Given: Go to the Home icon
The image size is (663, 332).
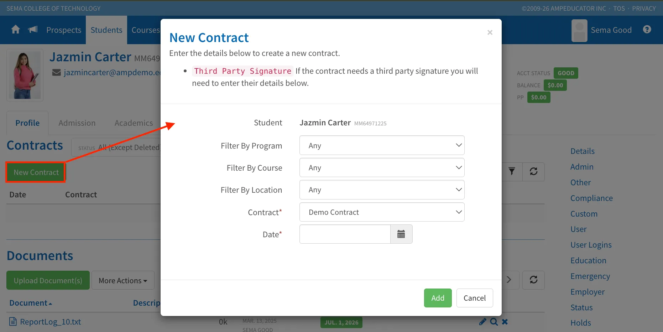Looking at the screenshot, I should coord(15,30).
